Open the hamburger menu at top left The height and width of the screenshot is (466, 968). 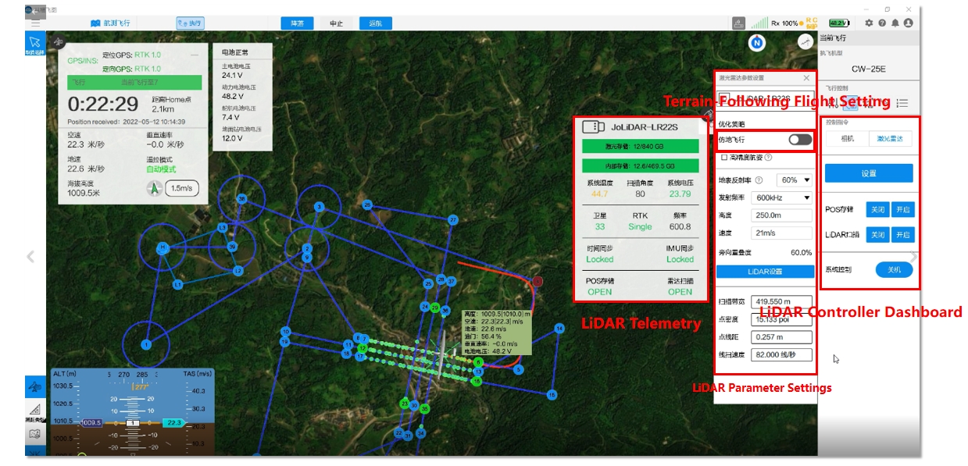click(34, 23)
